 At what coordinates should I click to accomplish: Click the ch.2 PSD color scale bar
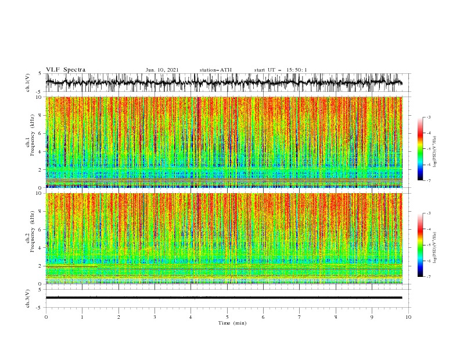pos(420,245)
